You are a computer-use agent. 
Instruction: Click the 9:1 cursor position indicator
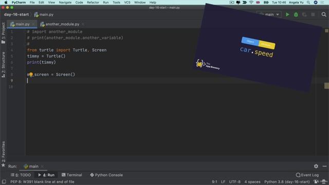[214, 181]
